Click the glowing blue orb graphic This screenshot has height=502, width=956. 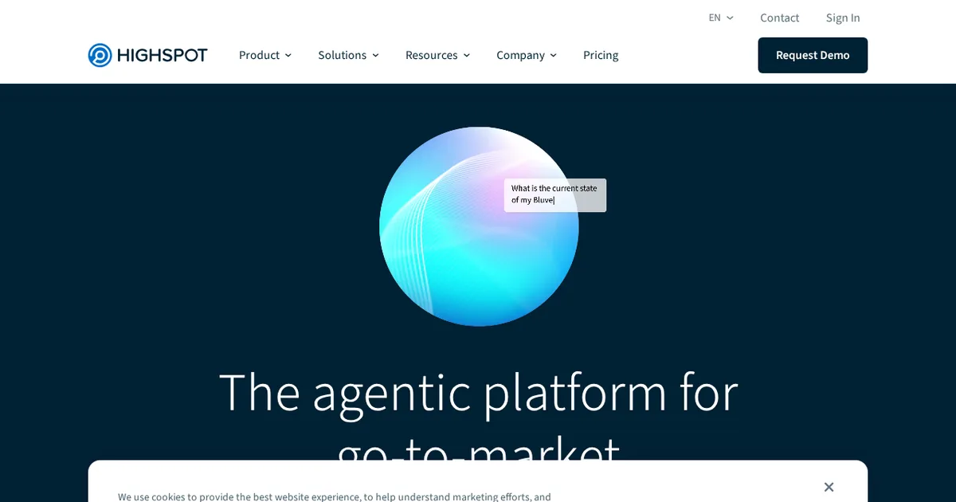[479, 226]
